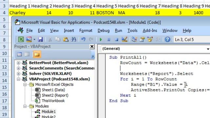Viewport: 210px width, 118px height.
Task: Expand the SearchComments project node
Action: click(x=18, y=68)
